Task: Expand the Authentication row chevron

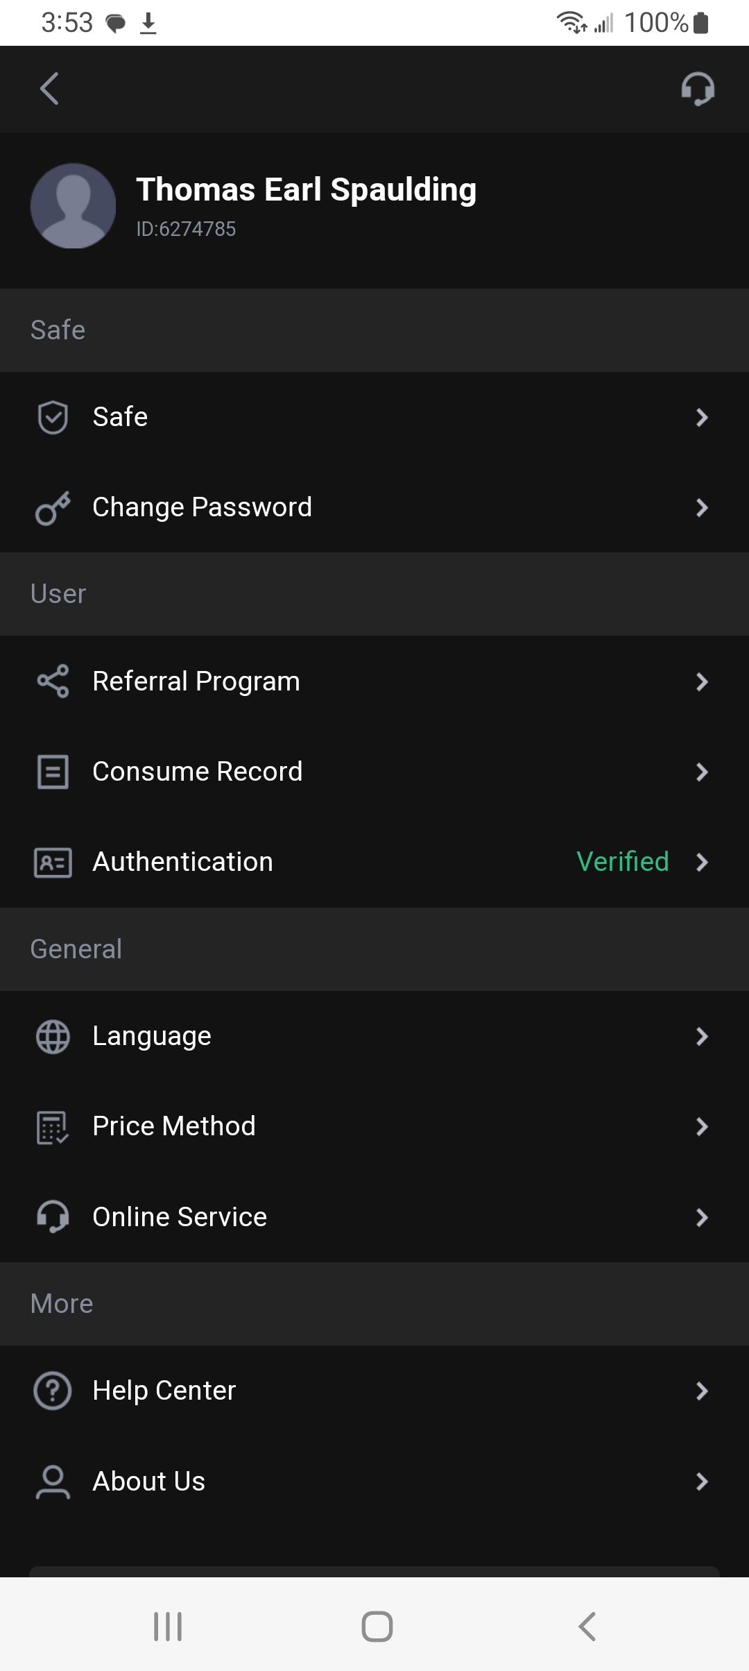Action: click(x=702, y=862)
